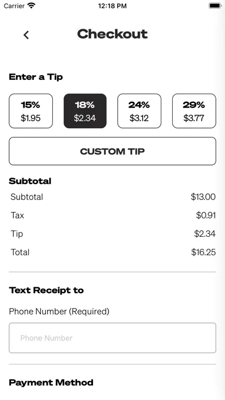This screenshot has width=225, height=400.
Task: Choose the 24% tip of $3.12
Action: tap(139, 111)
